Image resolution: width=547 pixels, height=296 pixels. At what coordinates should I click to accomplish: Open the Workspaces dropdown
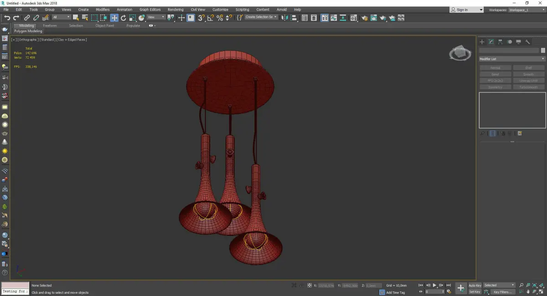pos(526,10)
